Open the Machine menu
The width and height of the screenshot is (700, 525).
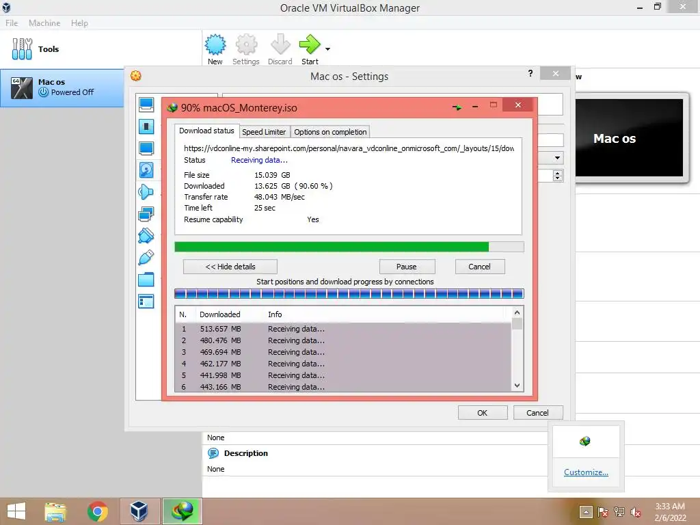tap(44, 23)
